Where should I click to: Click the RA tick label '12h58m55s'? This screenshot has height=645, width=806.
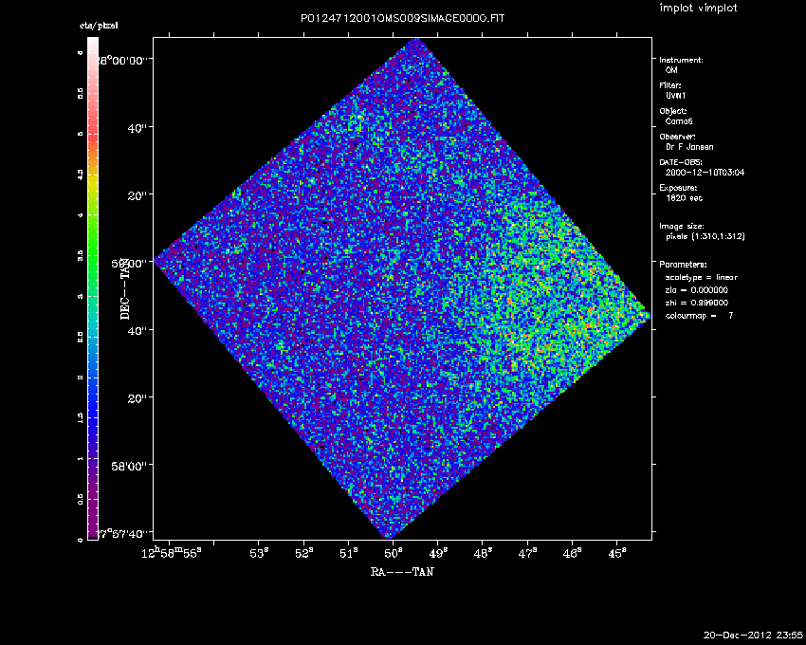point(172,553)
